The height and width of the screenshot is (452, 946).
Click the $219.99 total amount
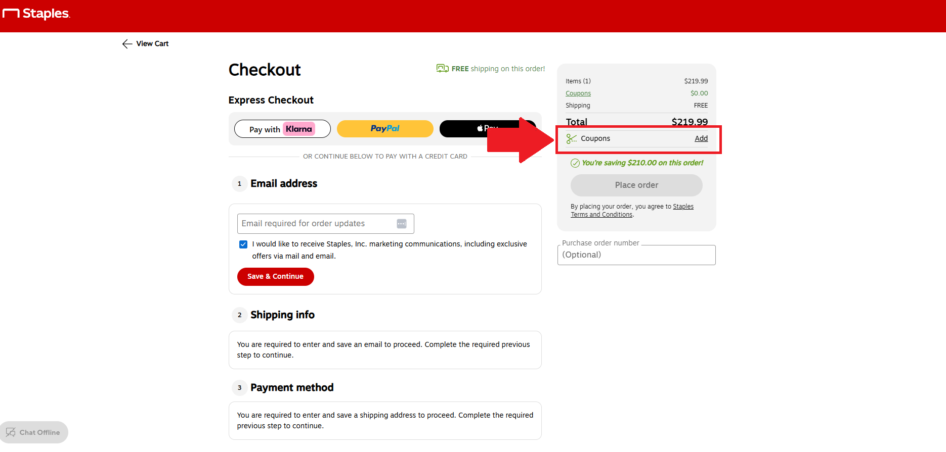690,122
